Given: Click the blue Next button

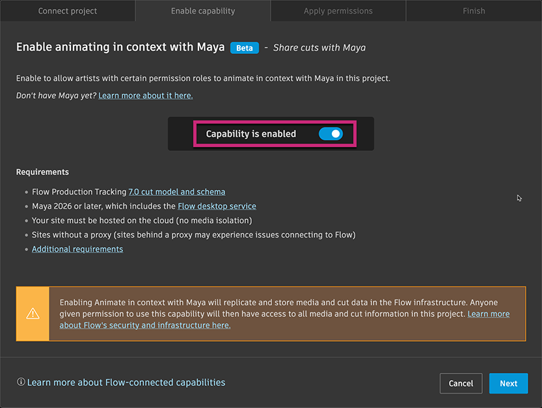Looking at the screenshot, I should click(508, 383).
